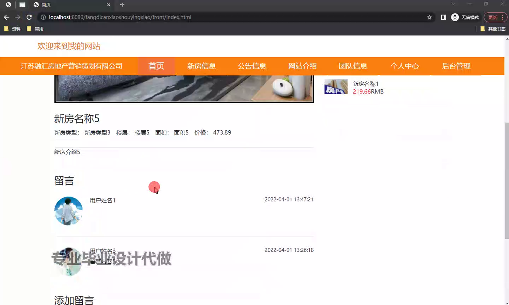
Task: Click the commenter name 用户姓名1
Action: [x=103, y=201]
